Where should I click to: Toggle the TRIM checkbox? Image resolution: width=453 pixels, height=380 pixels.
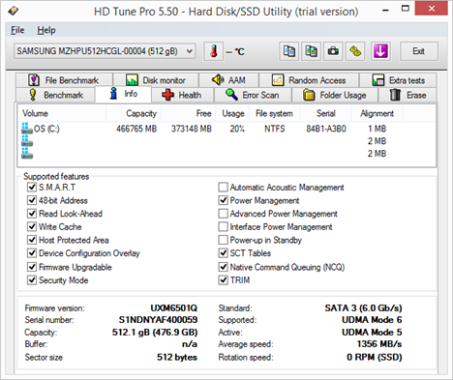click(223, 280)
